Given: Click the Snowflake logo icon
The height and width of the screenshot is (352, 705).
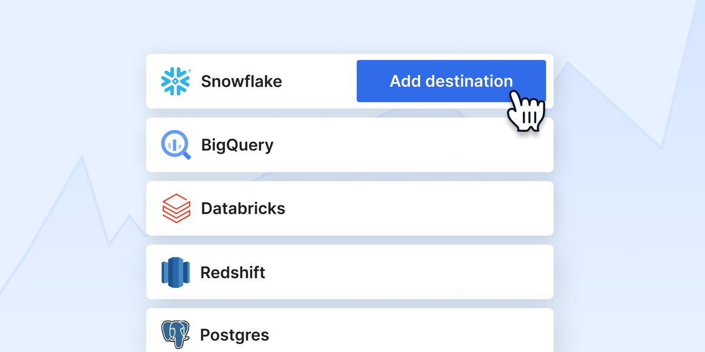Looking at the screenshot, I should (x=175, y=82).
